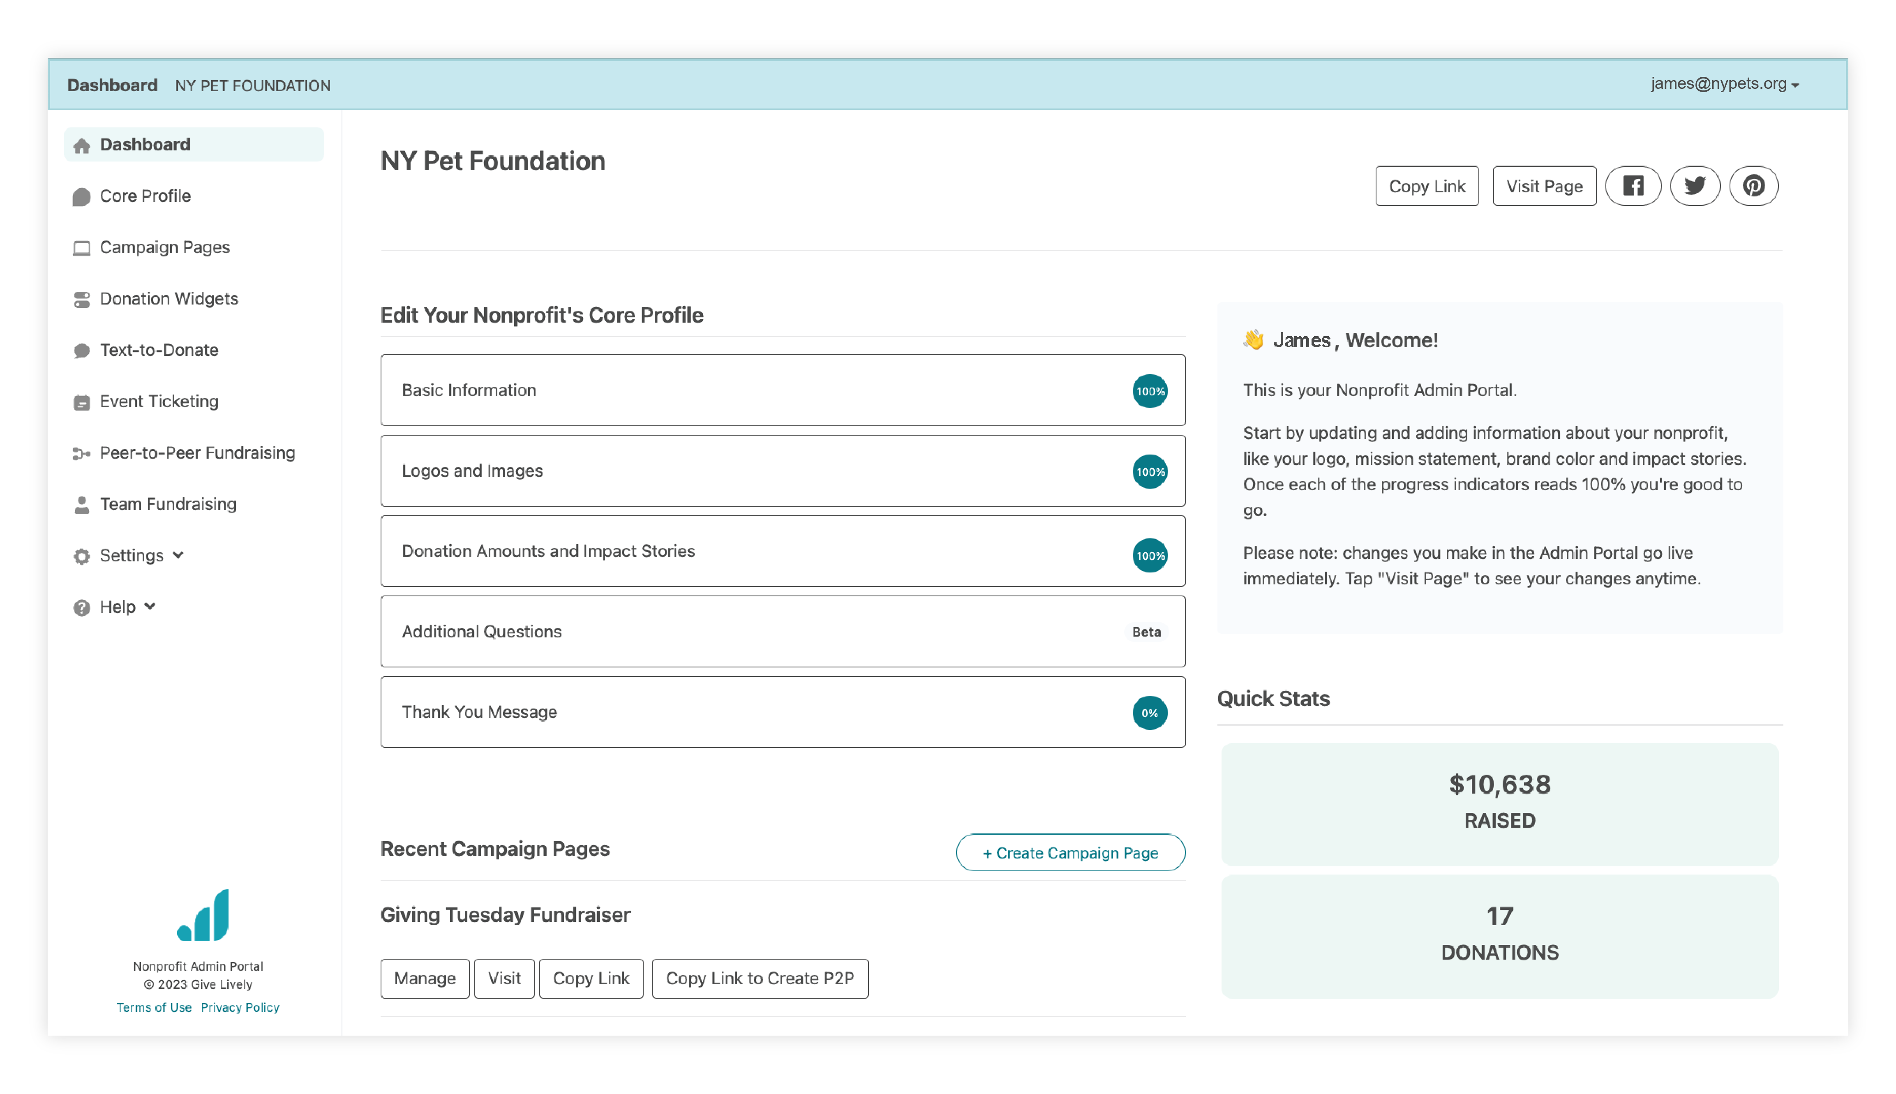Click the Logos and Images 100% badge
The height and width of the screenshot is (1094, 1896).
coord(1149,471)
